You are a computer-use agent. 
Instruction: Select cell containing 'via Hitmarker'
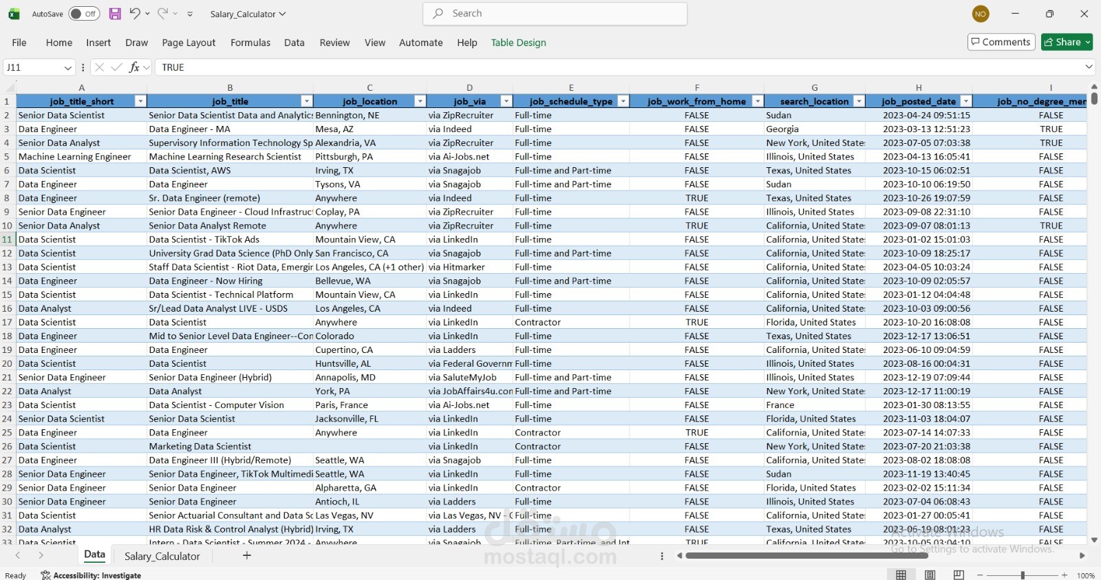click(470, 267)
